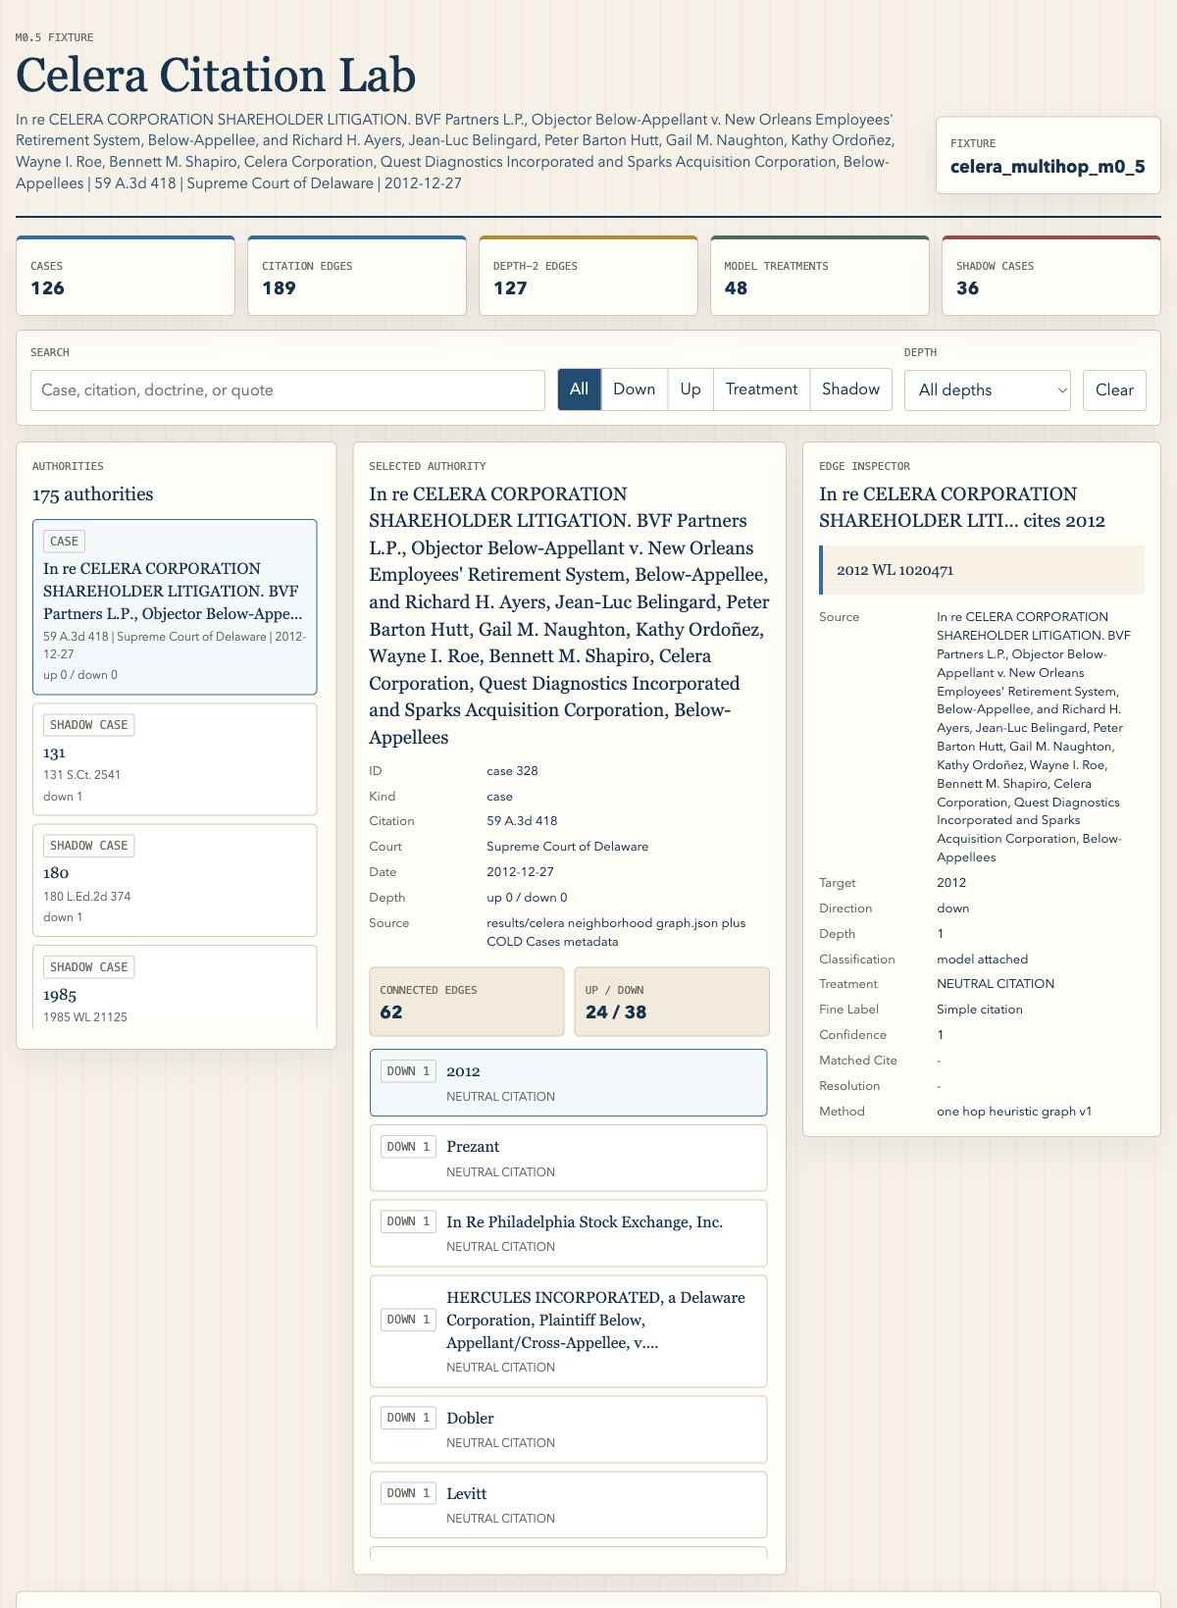The height and width of the screenshot is (1608, 1177).
Task: Select the 2012 neutral citation edge
Action: pyautogui.click(x=568, y=1083)
